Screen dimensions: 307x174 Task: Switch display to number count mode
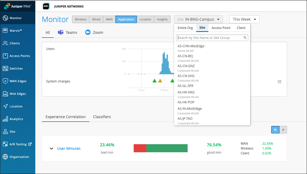tap(283, 130)
